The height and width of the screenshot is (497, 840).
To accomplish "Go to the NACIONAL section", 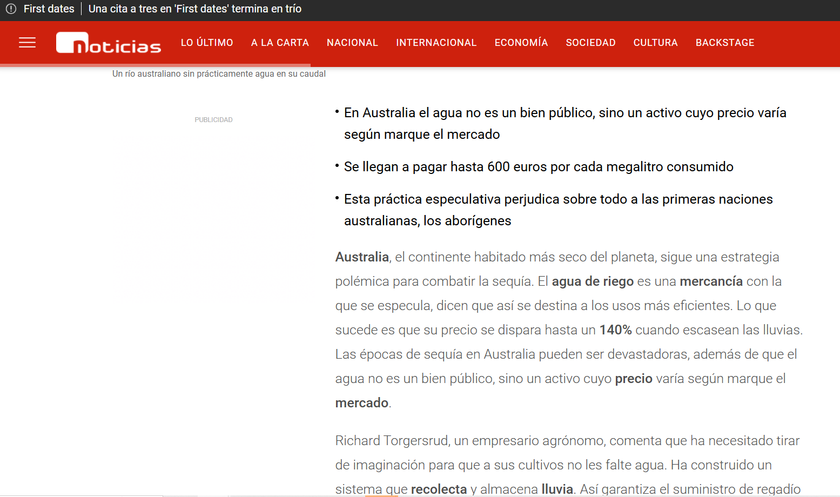I will point(352,43).
